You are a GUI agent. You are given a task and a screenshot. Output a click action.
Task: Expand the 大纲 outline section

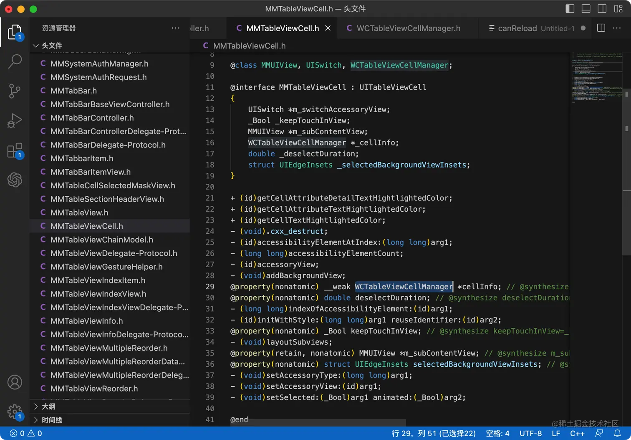click(x=48, y=406)
